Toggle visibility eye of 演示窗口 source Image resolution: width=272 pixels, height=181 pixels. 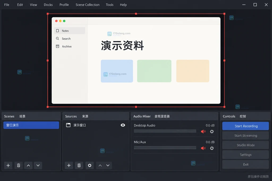123,125
